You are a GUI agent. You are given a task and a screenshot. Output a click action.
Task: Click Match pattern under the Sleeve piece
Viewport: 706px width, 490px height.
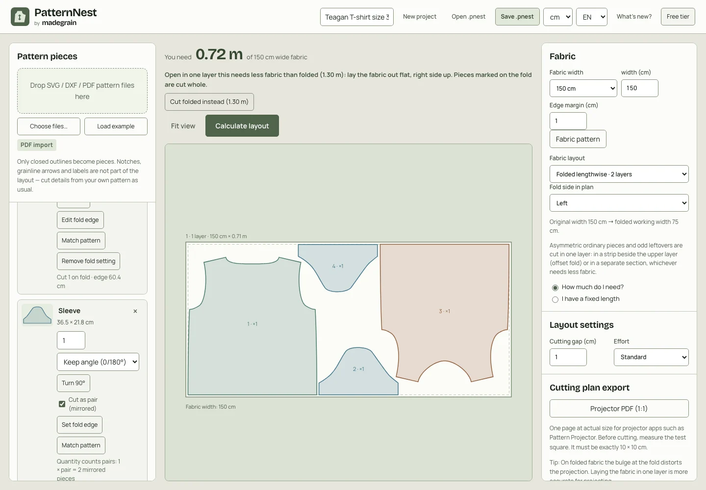coord(81,445)
